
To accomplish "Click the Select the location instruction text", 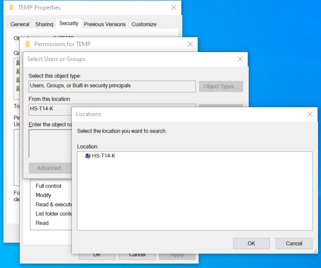I will pyautogui.click(x=122, y=131).
